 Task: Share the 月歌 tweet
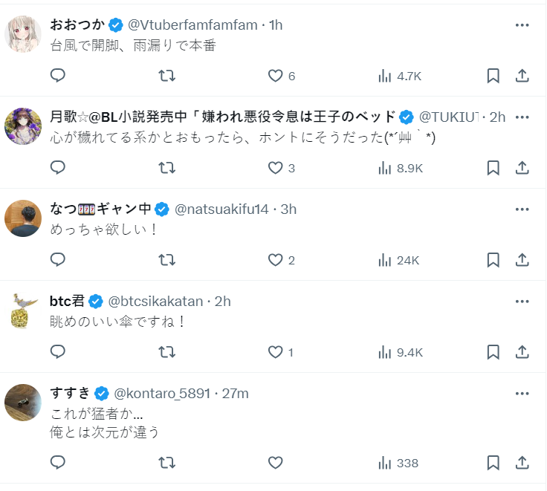click(522, 168)
